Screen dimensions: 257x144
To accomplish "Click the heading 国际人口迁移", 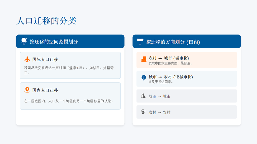I will click(45, 59).
